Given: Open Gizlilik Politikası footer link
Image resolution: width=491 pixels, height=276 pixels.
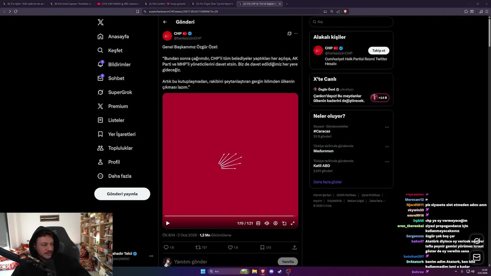Looking at the screenshot, I should (x=346, y=195).
